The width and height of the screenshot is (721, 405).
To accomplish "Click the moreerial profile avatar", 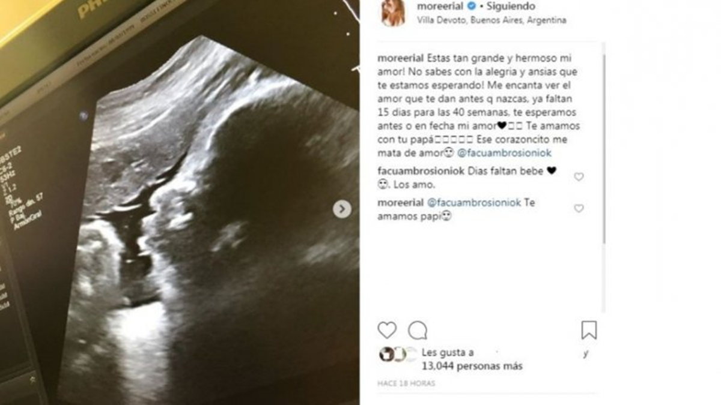I will pyautogui.click(x=393, y=13).
